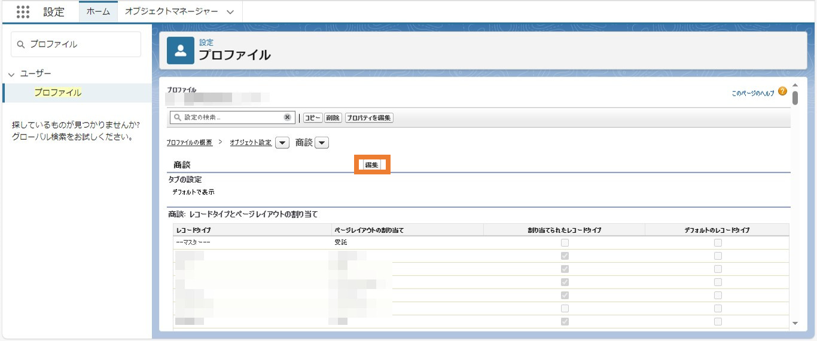Click the タブの設定 section heading
Image resolution: width=817 pixels, height=341 pixels.
[x=185, y=180]
